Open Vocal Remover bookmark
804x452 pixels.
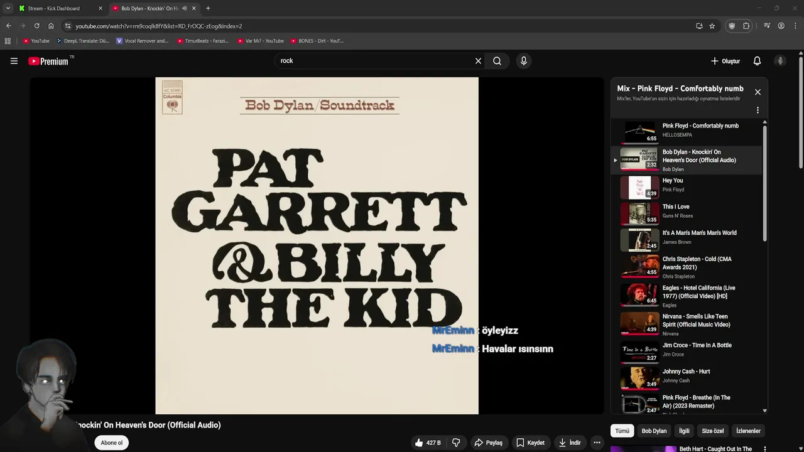click(x=143, y=41)
